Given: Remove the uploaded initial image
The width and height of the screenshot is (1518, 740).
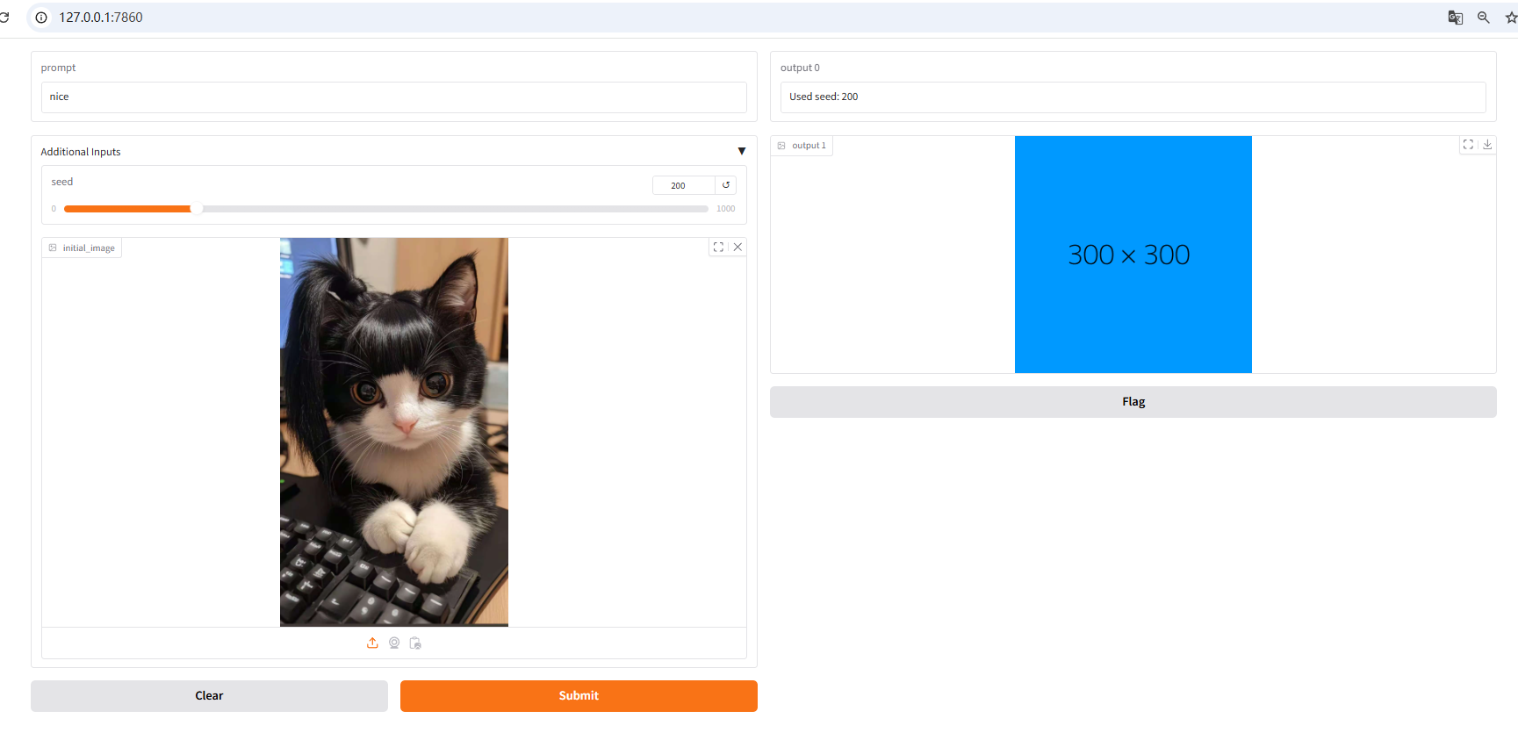Looking at the screenshot, I should pos(737,248).
